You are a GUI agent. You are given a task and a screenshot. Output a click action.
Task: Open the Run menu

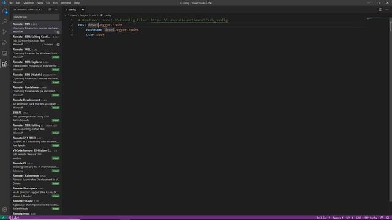[55, 3]
